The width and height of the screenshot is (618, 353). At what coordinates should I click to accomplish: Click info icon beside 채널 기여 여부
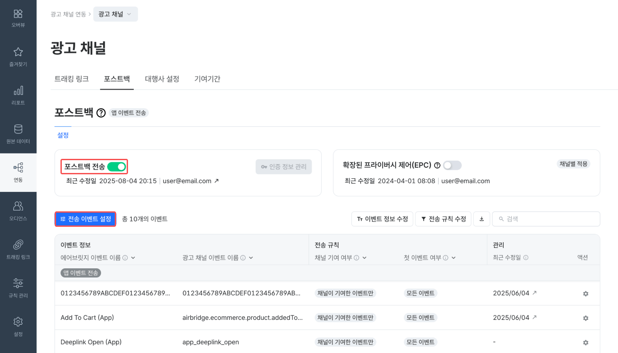click(x=356, y=258)
